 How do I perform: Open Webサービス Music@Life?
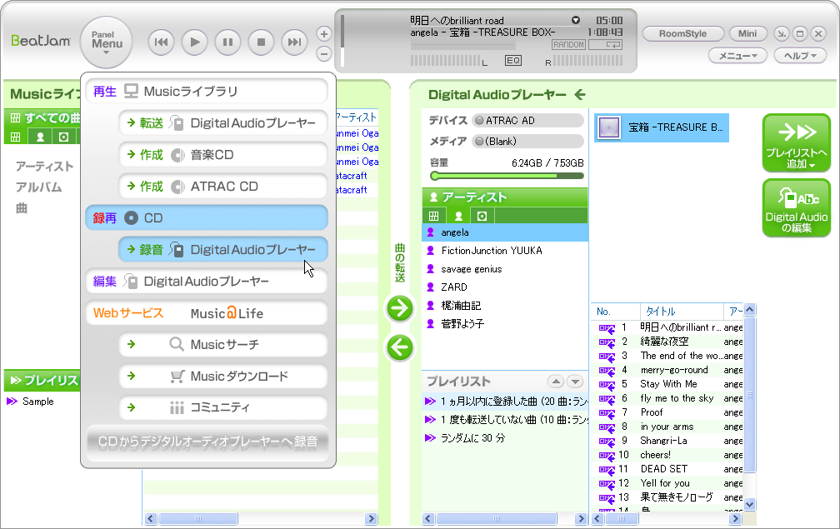207,313
